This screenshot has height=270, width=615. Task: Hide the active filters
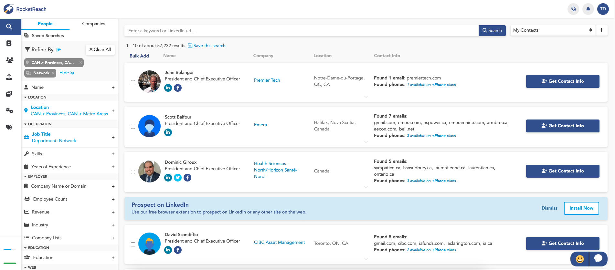(67, 73)
